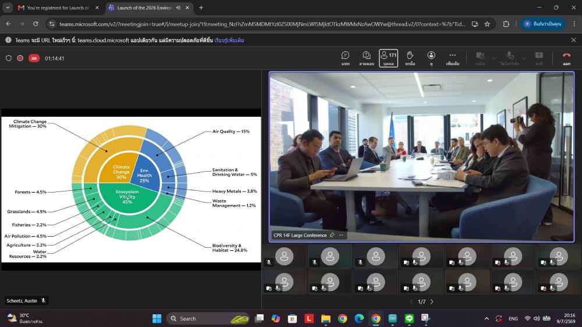Screen dimensions: 582x327
Task: Leave the meeting with red phone button
Action: (566, 58)
